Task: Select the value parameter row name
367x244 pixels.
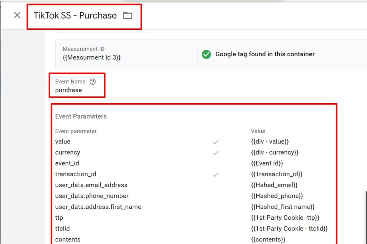Action: [x=63, y=142]
